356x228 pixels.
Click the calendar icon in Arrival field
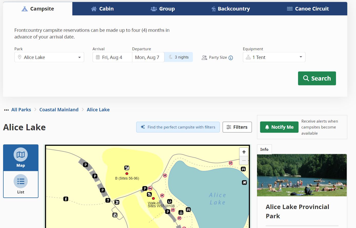tap(98, 57)
